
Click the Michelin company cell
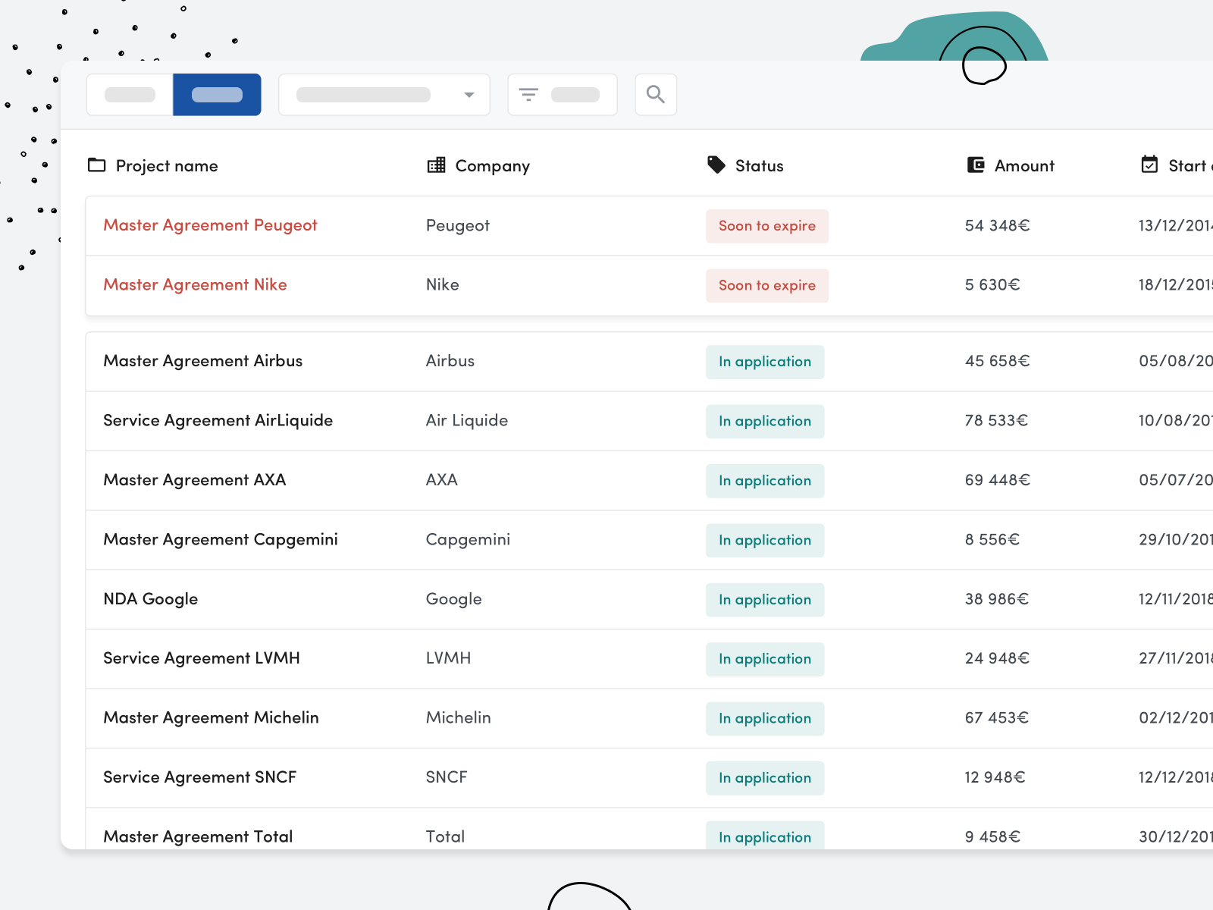[458, 718]
